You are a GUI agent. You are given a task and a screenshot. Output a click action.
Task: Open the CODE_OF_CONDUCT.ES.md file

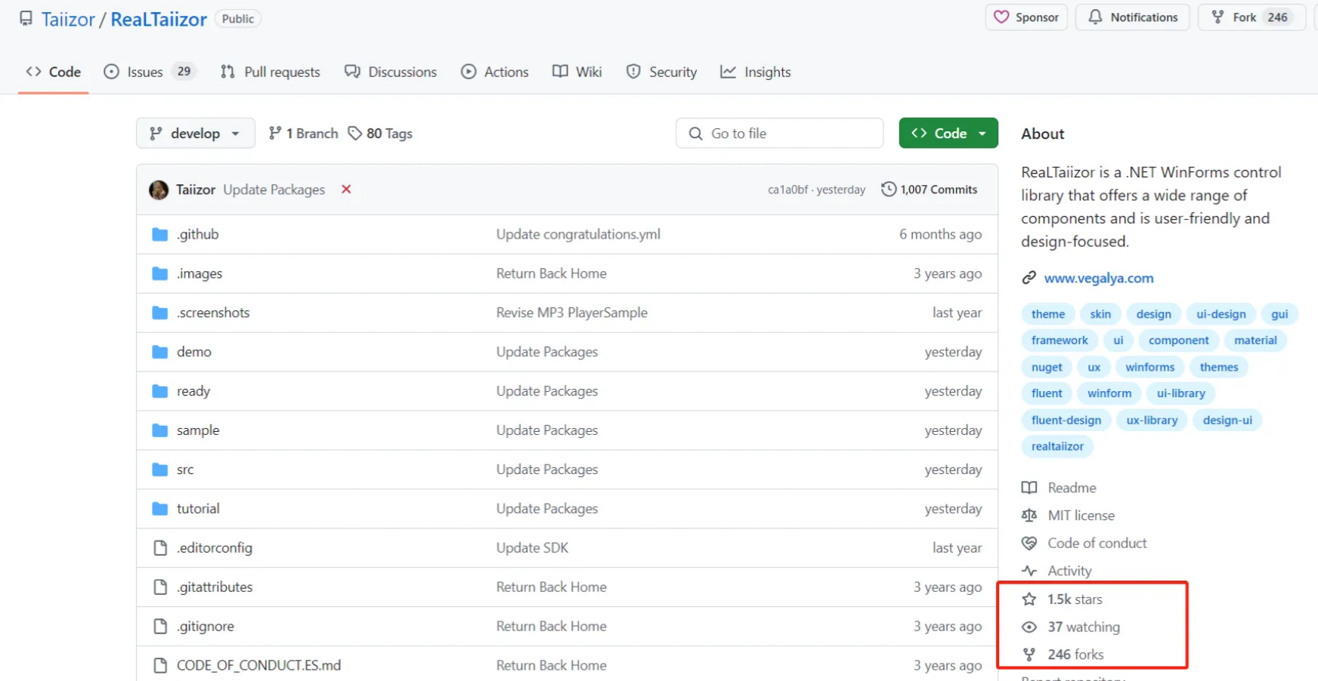[x=258, y=665]
